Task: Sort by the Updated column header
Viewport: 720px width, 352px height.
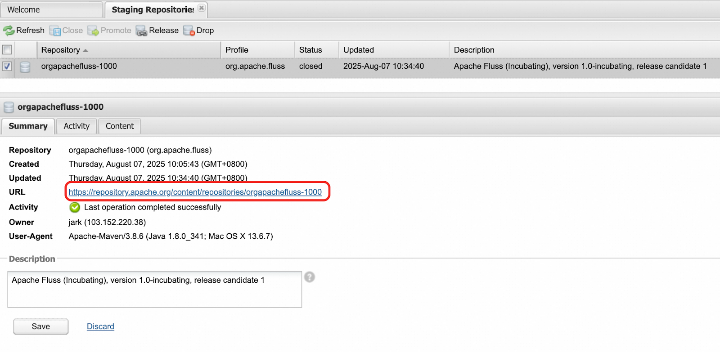Action: coord(358,50)
